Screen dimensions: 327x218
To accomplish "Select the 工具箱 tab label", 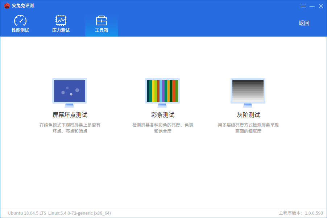I will (x=102, y=30).
